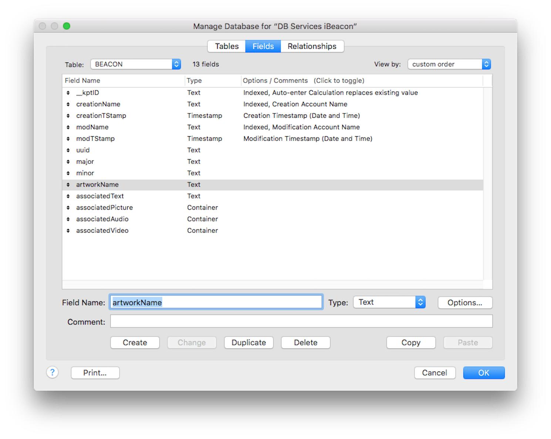Confirm changes with the OK button
Viewport: 551px width, 439px height.
click(x=484, y=373)
